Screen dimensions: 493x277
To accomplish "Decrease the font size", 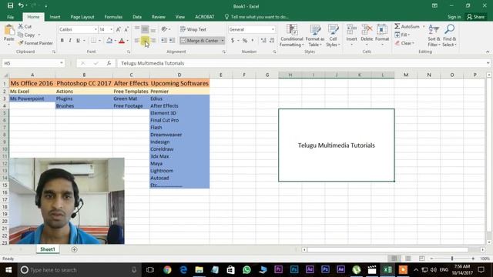I will click(126, 29).
